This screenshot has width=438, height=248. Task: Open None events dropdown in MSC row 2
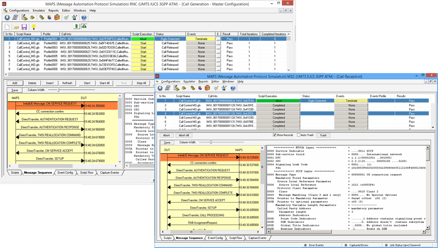(x=351, y=105)
